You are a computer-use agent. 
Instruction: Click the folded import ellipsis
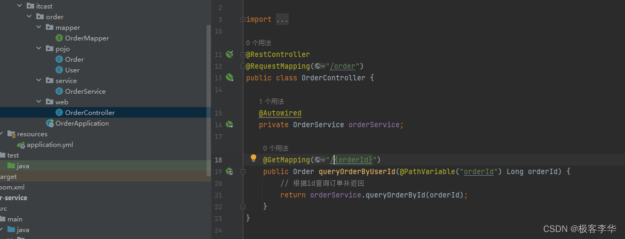pyautogui.click(x=282, y=20)
